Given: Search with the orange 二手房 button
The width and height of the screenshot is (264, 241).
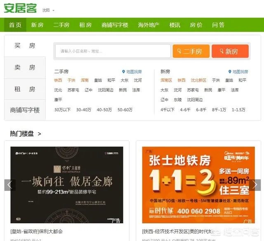Looking at the screenshot, I should coord(191,51).
